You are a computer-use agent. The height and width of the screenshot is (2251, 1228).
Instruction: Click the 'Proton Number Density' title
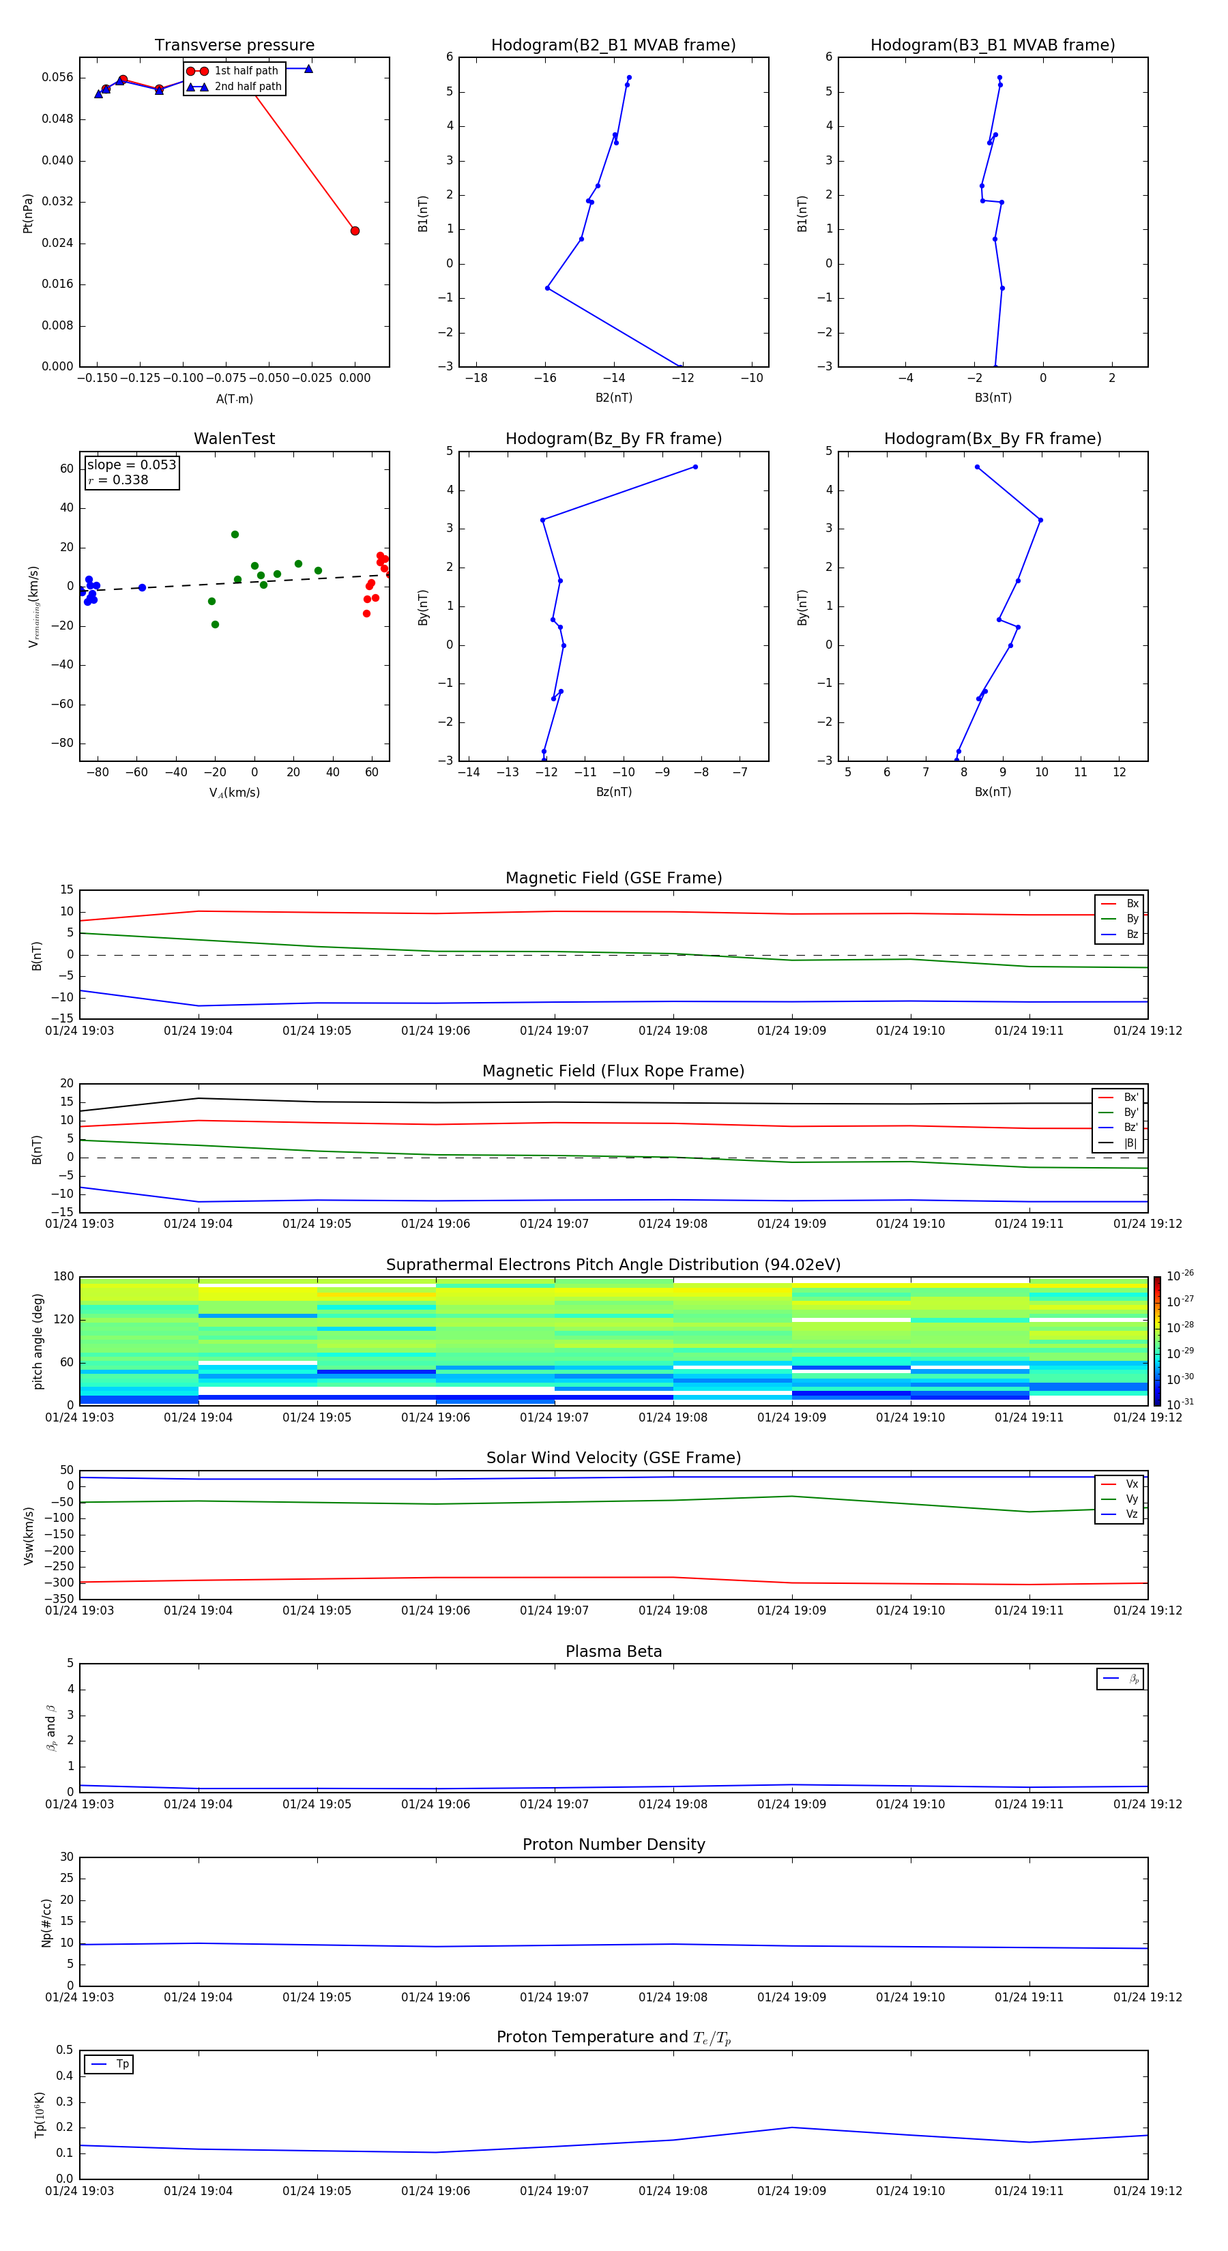pyautogui.click(x=613, y=1844)
